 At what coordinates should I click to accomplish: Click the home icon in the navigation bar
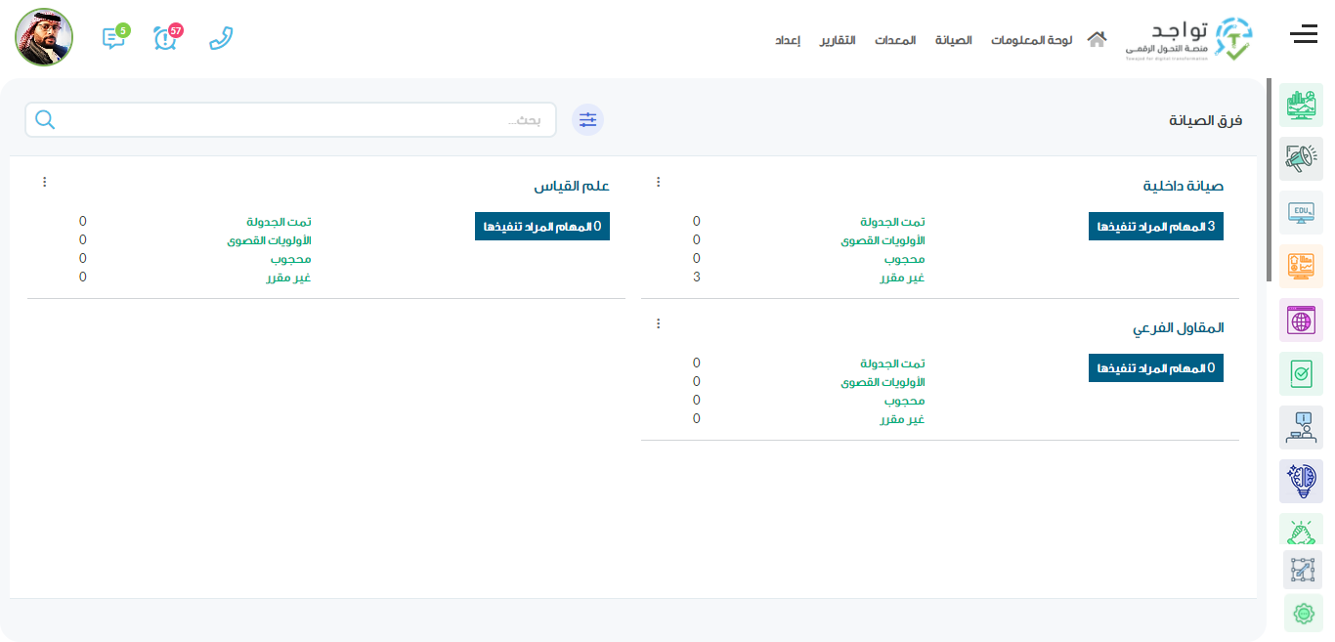click(1097, 39)
